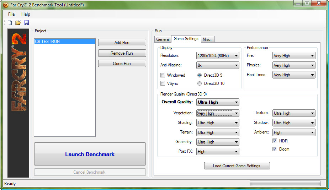Open the Geometry quality dropdown
The width and height of the screenshot is (329, 190).
pyautogui.click(x=218, y=142)
